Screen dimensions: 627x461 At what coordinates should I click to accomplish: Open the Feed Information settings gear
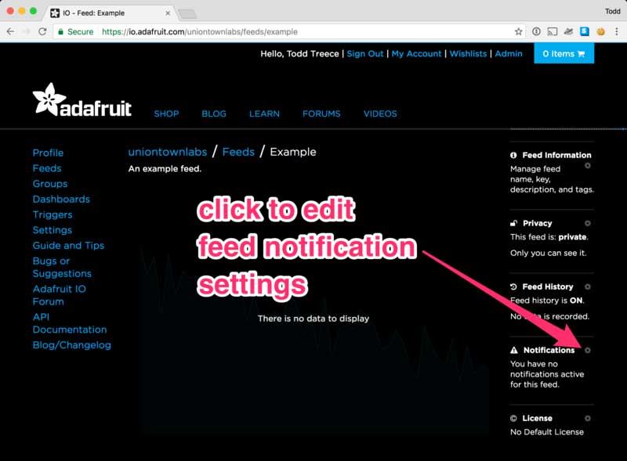tap(588, 166)
